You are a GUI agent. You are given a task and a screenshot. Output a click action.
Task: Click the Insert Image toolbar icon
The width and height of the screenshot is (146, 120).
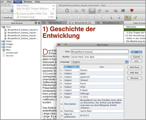(123, 10)
